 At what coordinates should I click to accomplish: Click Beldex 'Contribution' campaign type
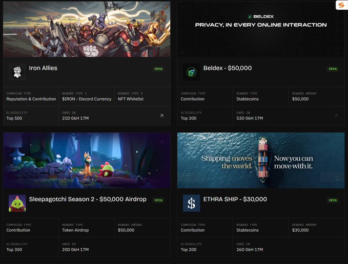[192, 99]
